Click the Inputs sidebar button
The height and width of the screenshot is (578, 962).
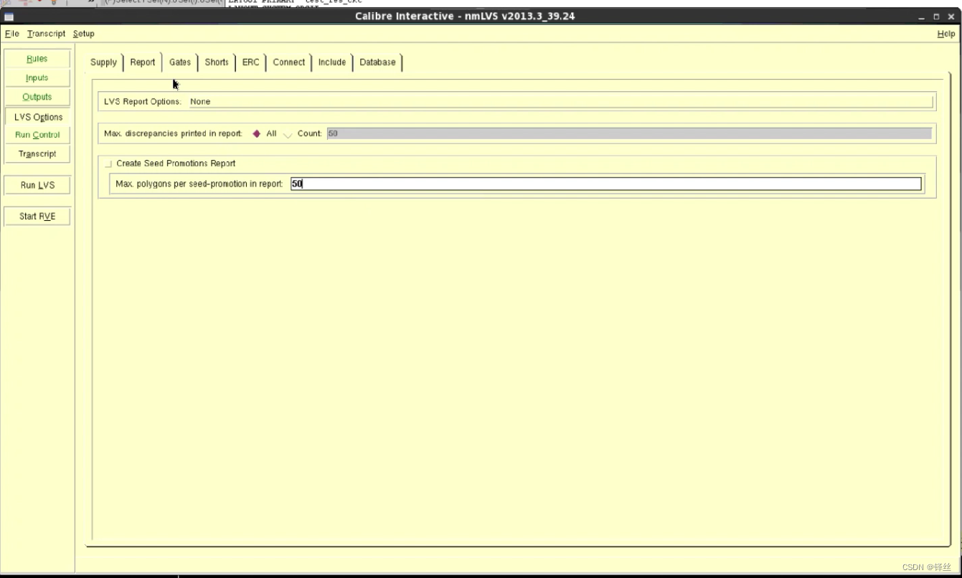click(37, 77)
